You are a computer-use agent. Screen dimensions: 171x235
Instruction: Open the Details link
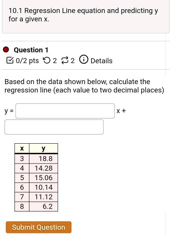(102, 61)
